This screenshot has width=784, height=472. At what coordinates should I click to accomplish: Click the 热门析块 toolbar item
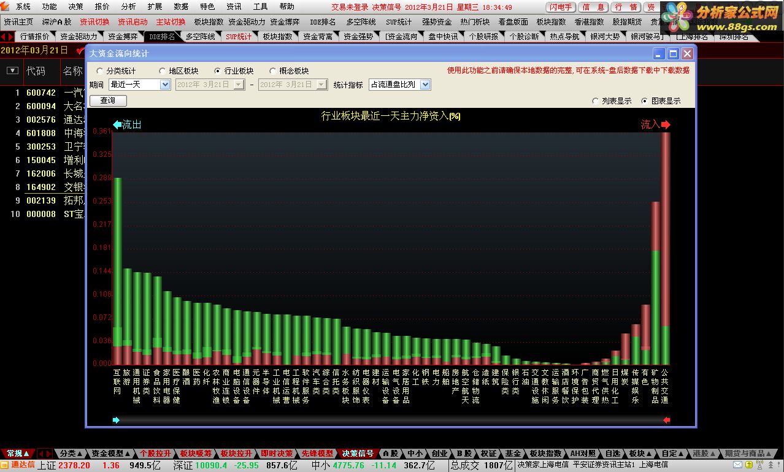(475, 21)
